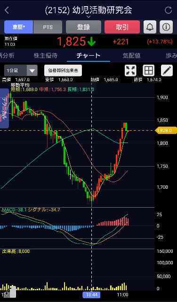The image size is (177, 302).
Task: Open the 気配値 tab
Action: [131, 56]
